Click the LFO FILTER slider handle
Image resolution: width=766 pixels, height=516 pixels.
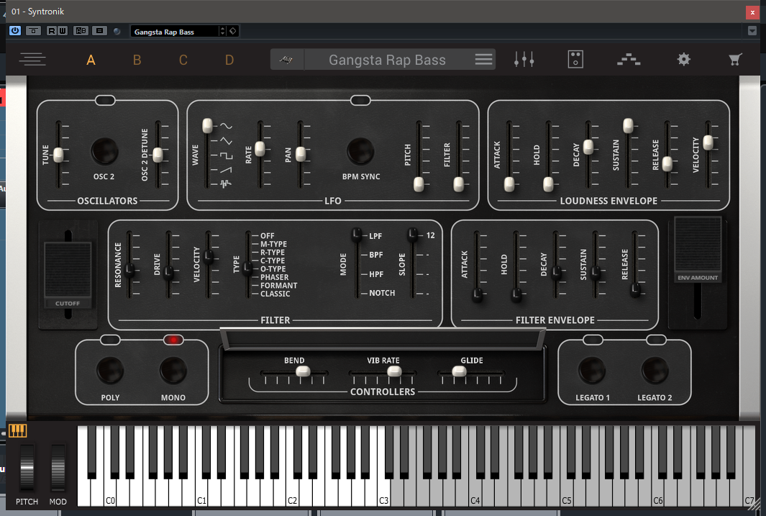pyautogui.click(x=459, y=184)
